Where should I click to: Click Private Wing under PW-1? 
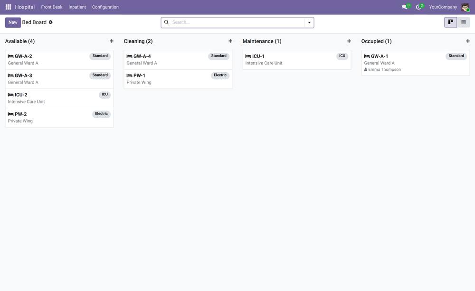pyautogui.click(x=139, y=83)
